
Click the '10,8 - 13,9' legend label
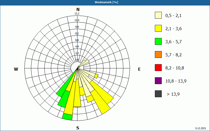(x=176, y=81)
